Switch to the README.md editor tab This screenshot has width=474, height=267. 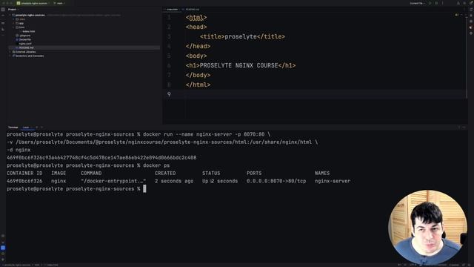190,10
